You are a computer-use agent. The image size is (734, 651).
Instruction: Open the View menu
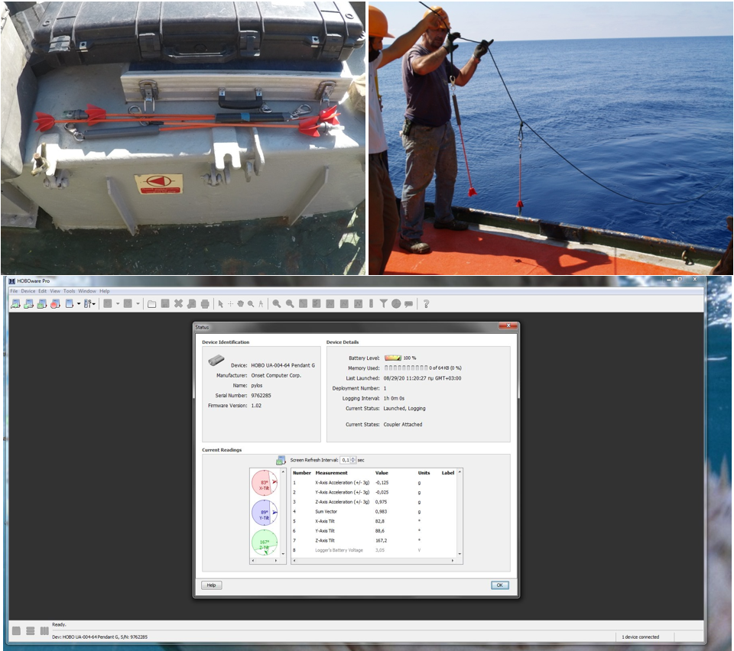[x=55, y=291]
